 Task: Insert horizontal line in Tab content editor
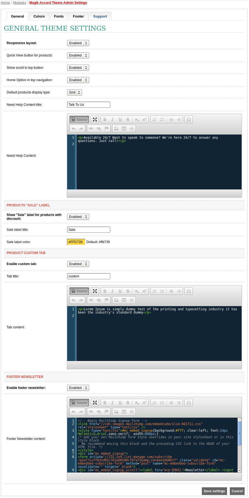[132, 300]
